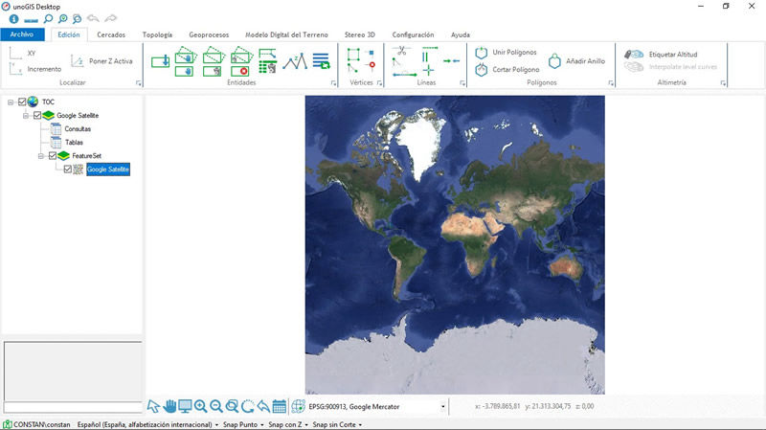The image size is (766, 430).
Task: Open the EPSG:900913 coordinate system dropdown
Action: point(443,407)
